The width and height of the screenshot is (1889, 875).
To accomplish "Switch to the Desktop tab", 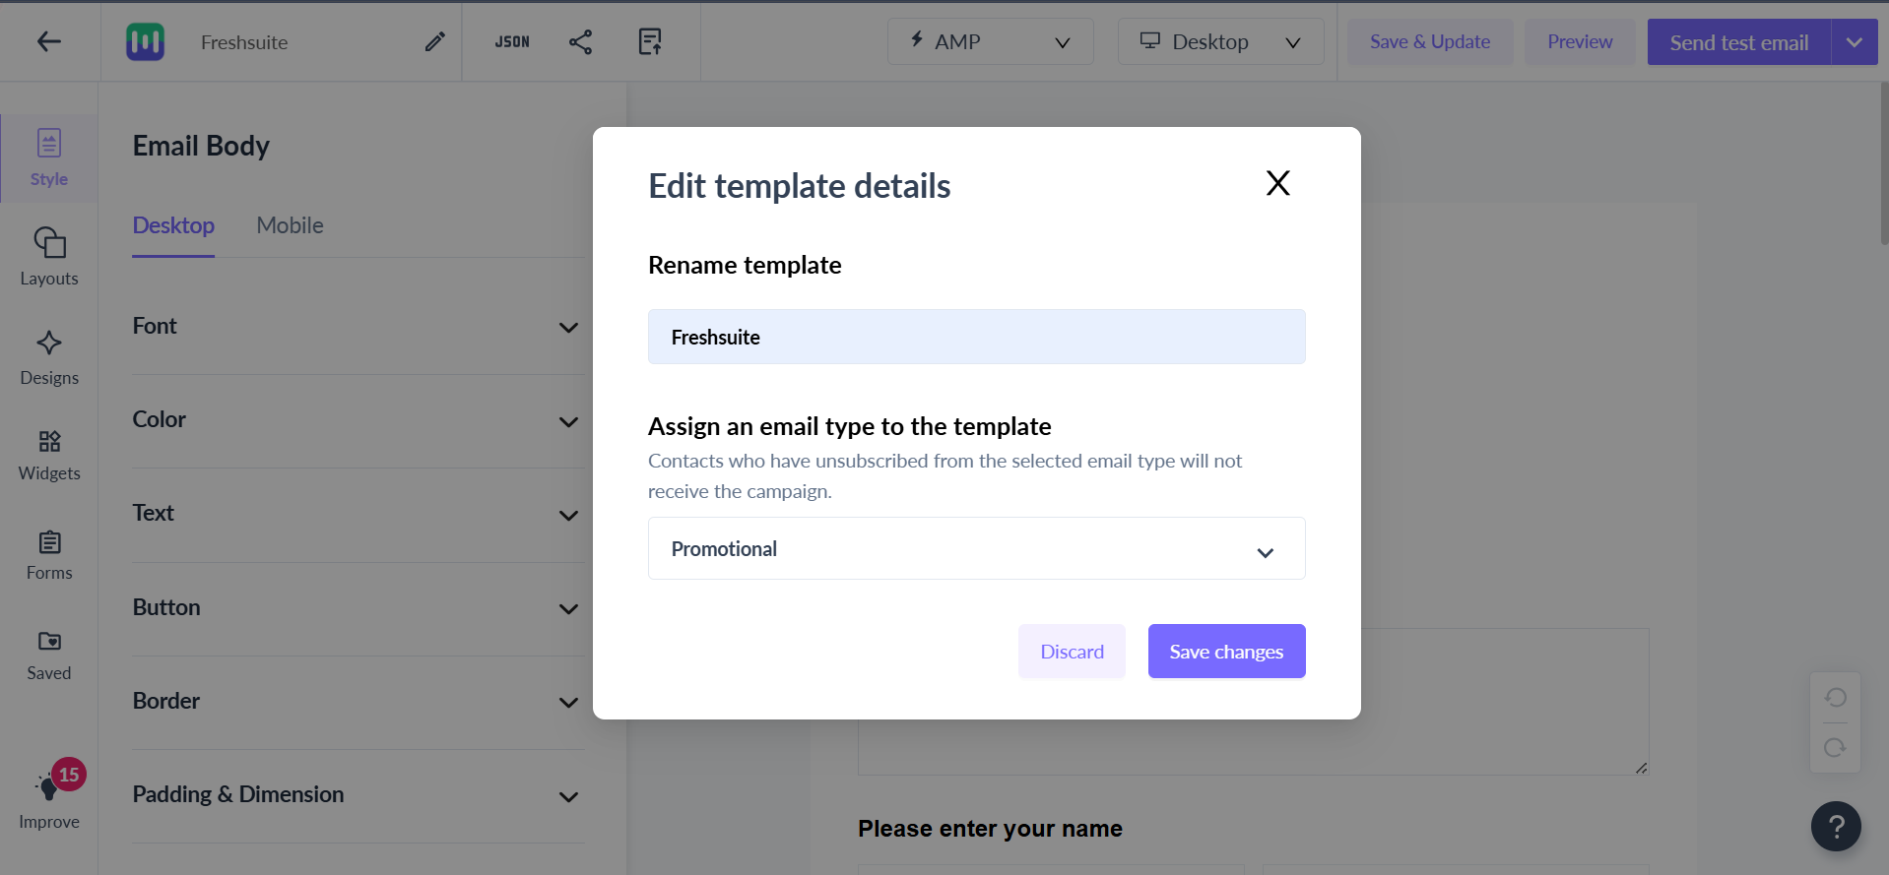I will click(x=173, y=225).
